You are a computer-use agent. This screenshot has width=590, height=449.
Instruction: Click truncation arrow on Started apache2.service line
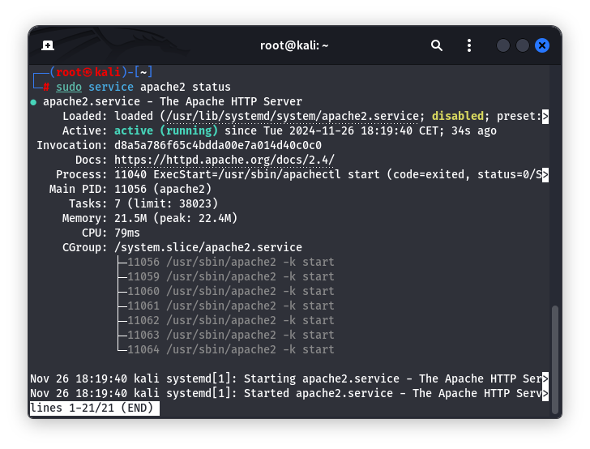545,393
